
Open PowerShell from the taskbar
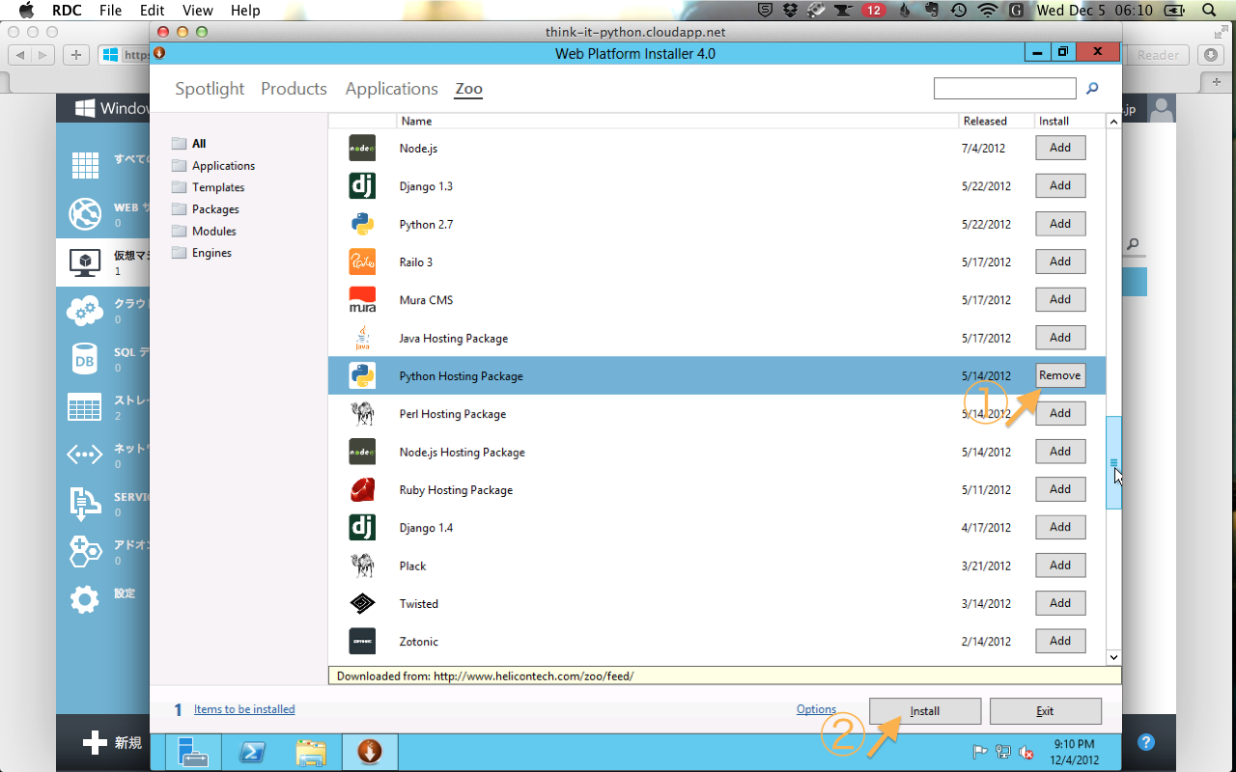[x=253, y=752]
